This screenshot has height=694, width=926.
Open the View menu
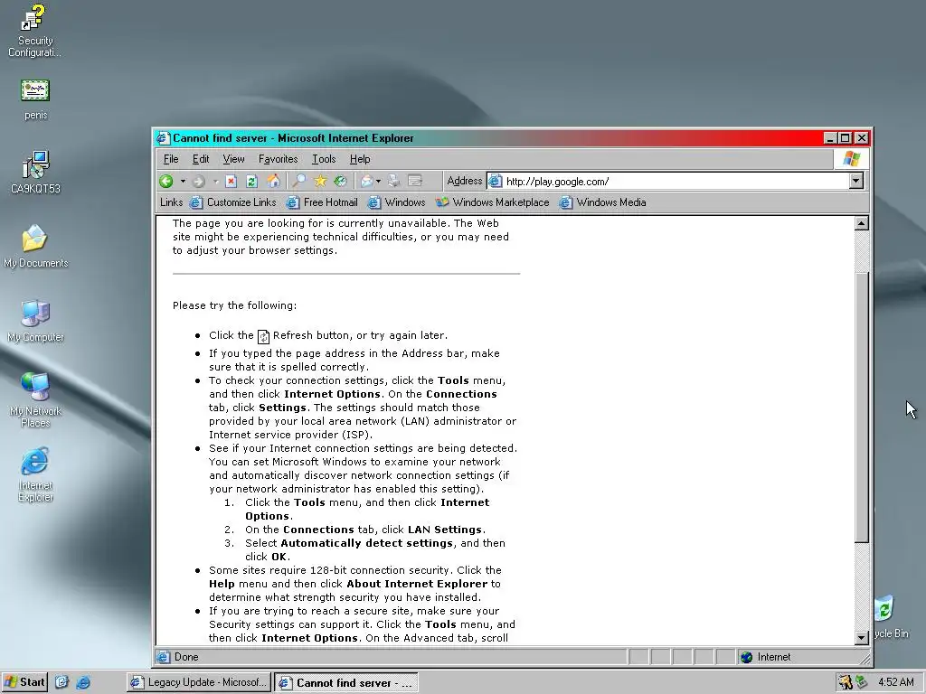tap(233, 159)
